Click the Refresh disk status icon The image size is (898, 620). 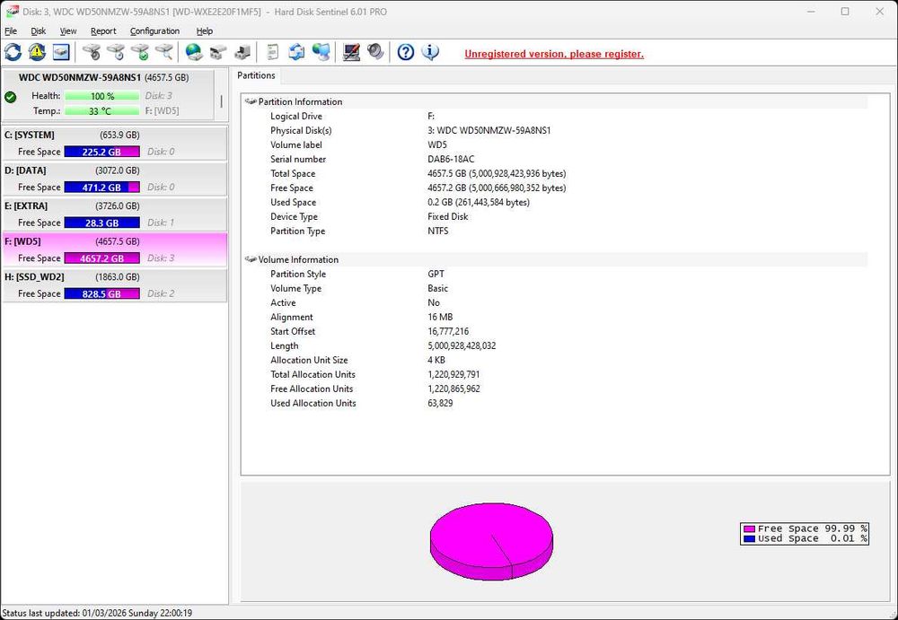point(13,52)
